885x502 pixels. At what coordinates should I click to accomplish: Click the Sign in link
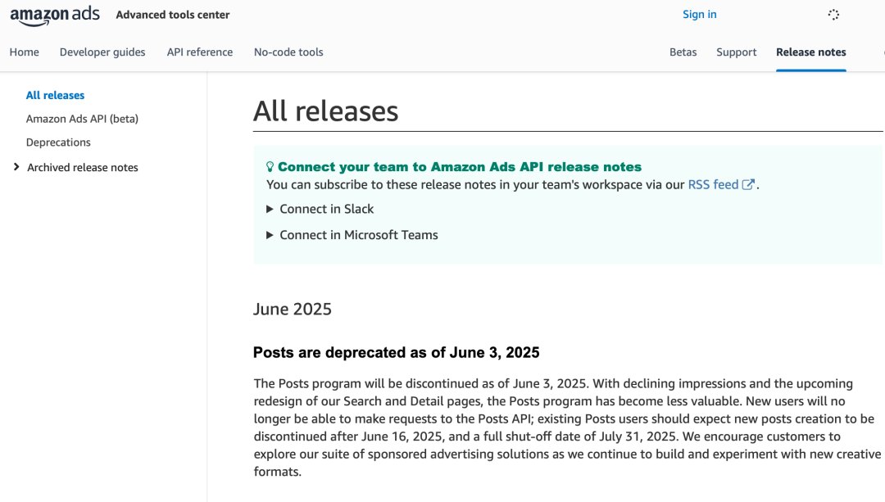coord(700,14)
